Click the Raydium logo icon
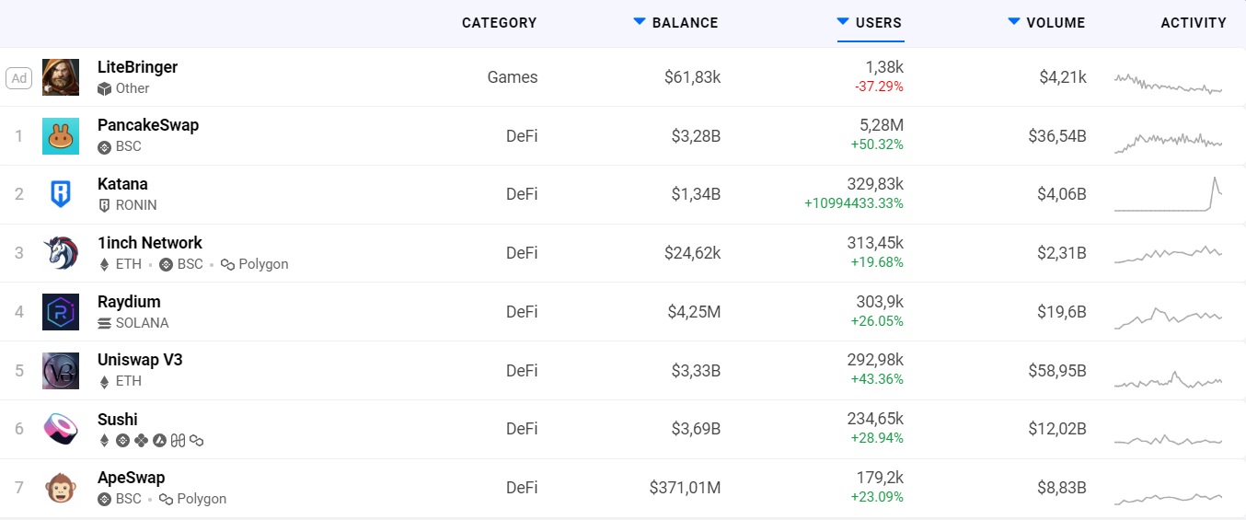1246x520 pixels. (61, 312)
